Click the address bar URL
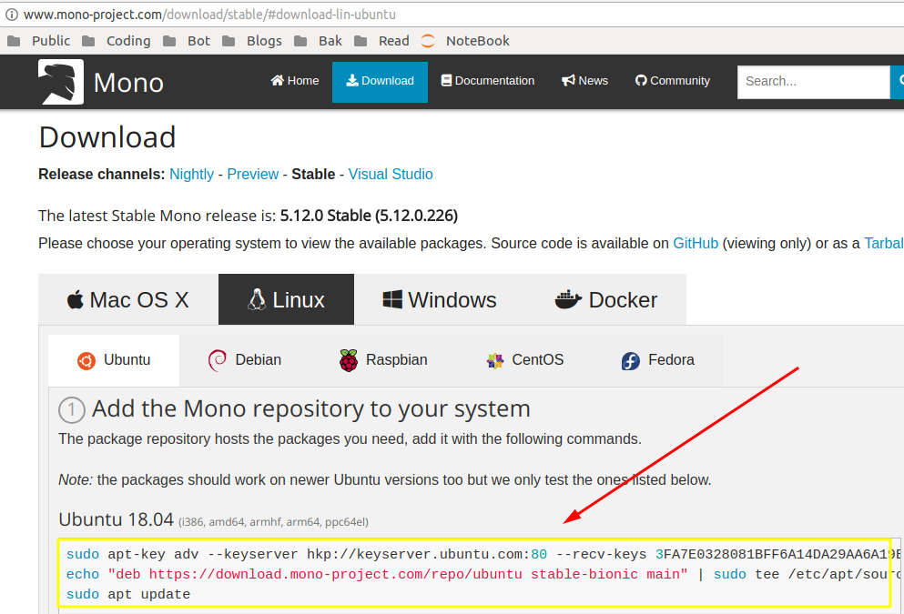 (x=209, y=15)
